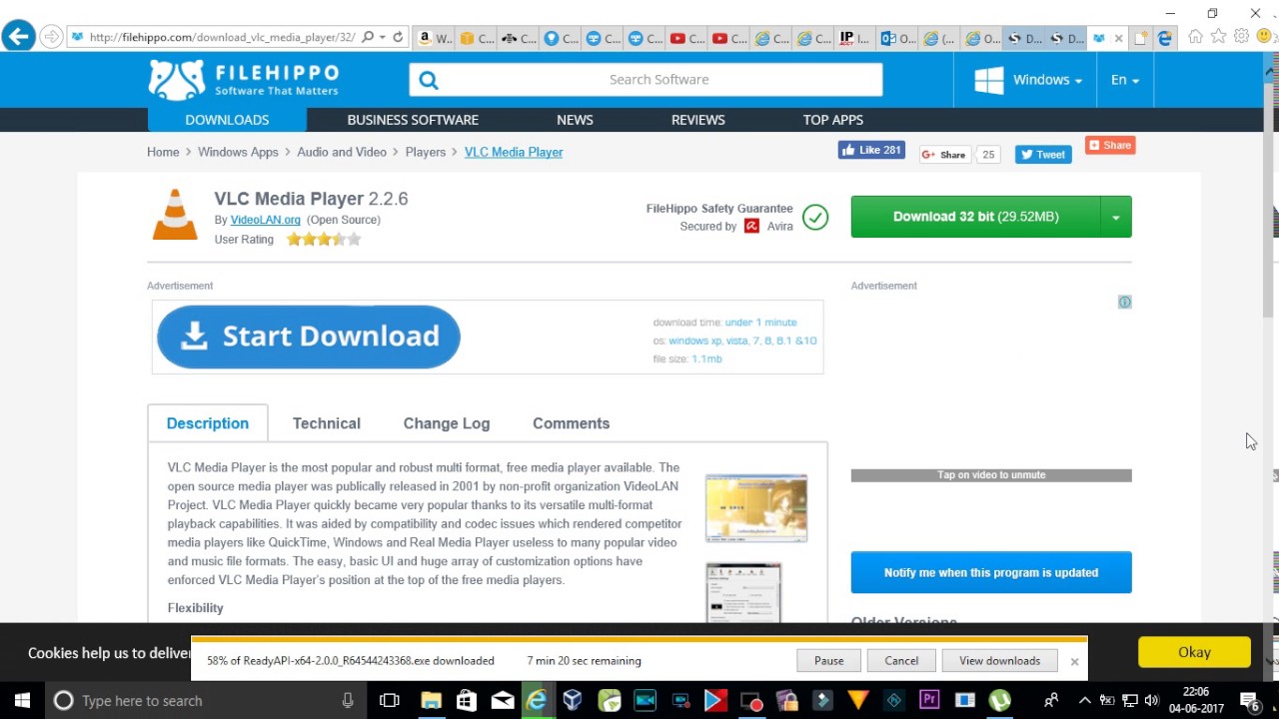Click the Cortana microphone icon

click(348, 700)
